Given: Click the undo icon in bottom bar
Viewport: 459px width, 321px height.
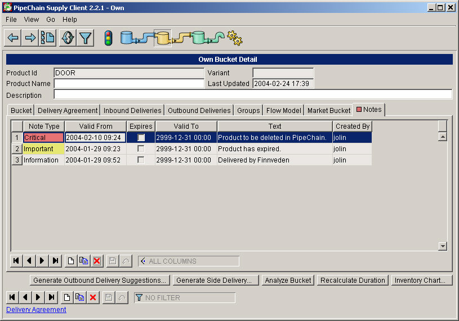Looking at the screenshot, I should coord(122,297).
